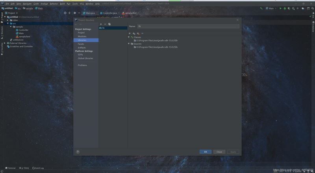This screenshot has height=173, width=315.
Task: Open the Project view selector dropdown
Action: tap(11, 13)
